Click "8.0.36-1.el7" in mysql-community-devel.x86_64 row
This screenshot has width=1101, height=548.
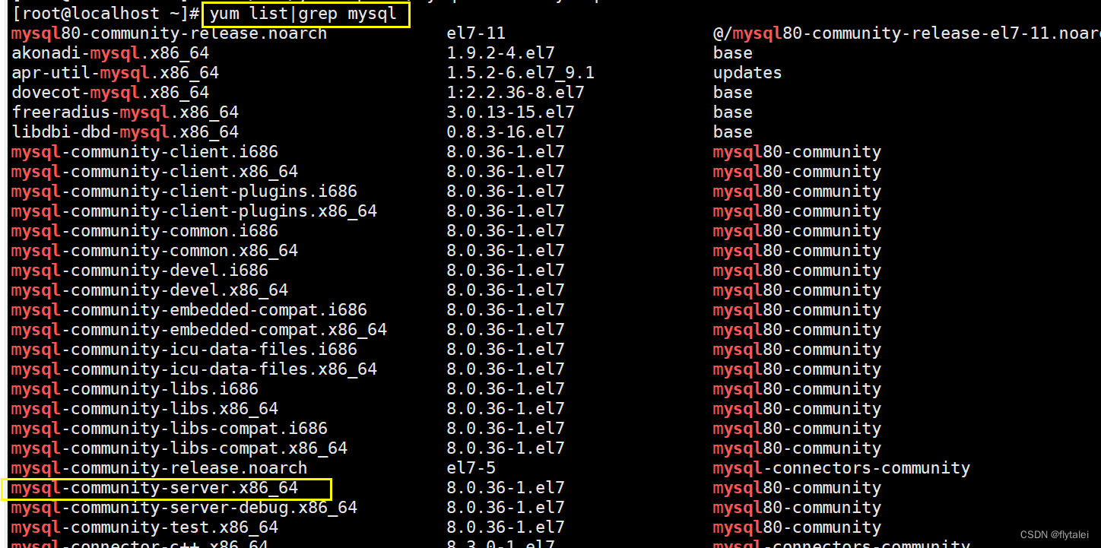pyautogui.click(x=506, y=290)
